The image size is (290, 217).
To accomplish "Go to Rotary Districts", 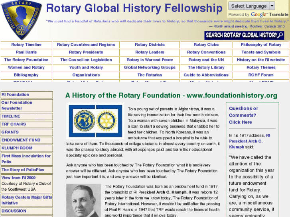I will (150, 45).
